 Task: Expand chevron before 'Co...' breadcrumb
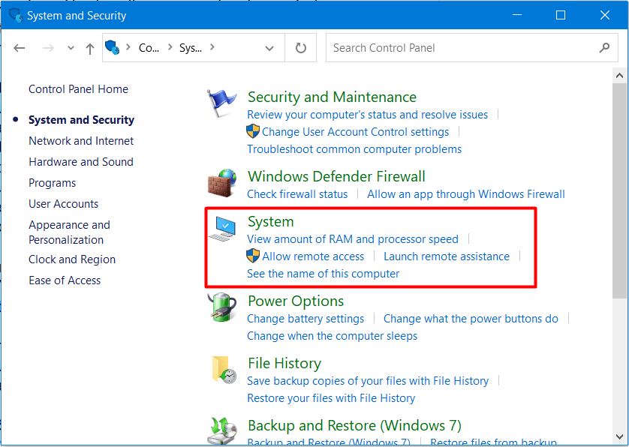click(x=128, y=47)
